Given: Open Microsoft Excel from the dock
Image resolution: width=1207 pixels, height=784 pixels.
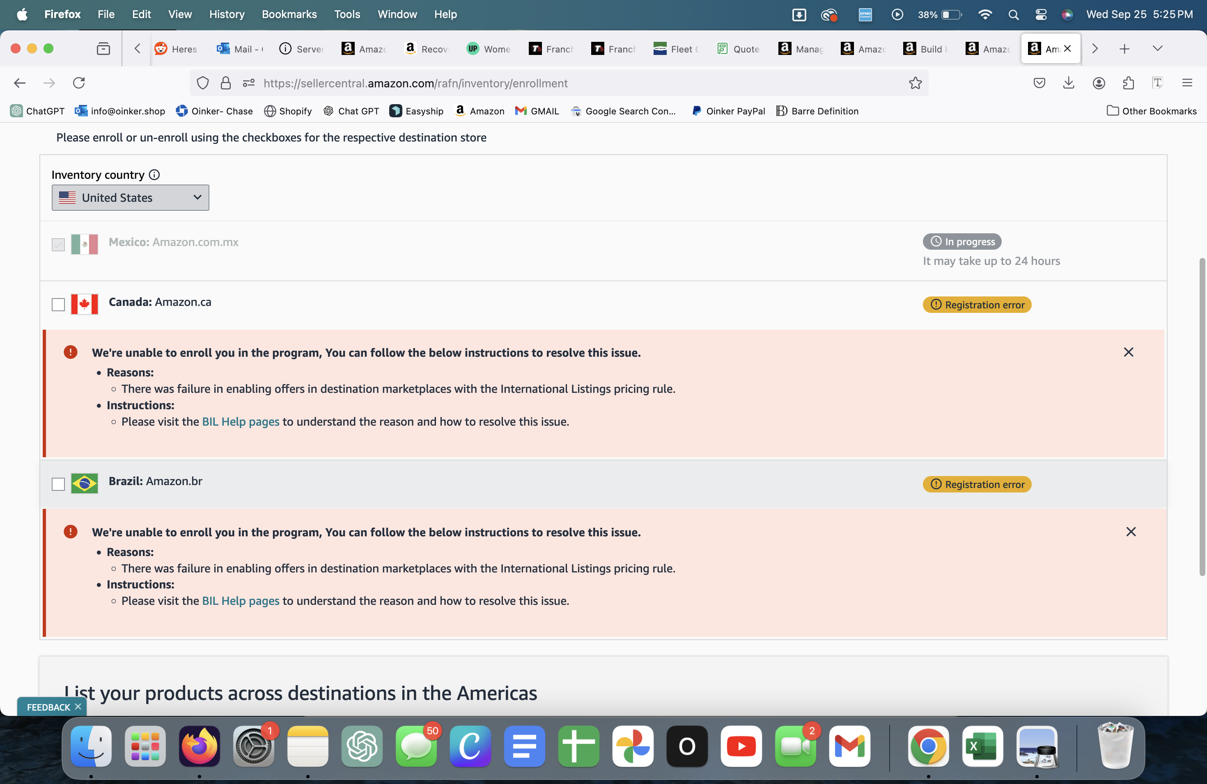Looking at the screenshot, I should 982,746.
